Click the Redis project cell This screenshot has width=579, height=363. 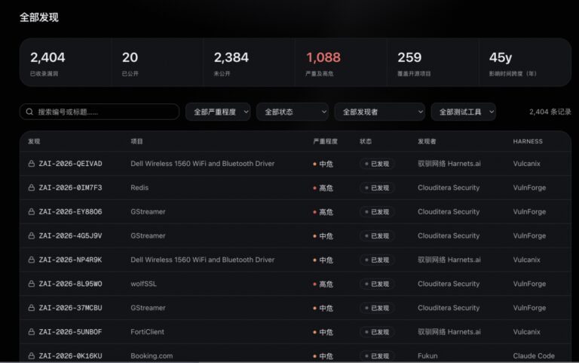coord(139,188)
